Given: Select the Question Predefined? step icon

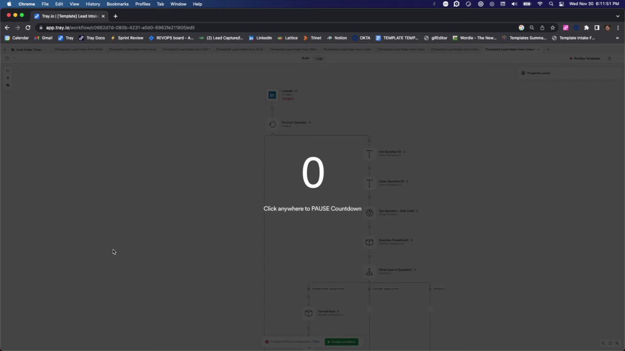Looking at the screenshot, I should point(369,242).
